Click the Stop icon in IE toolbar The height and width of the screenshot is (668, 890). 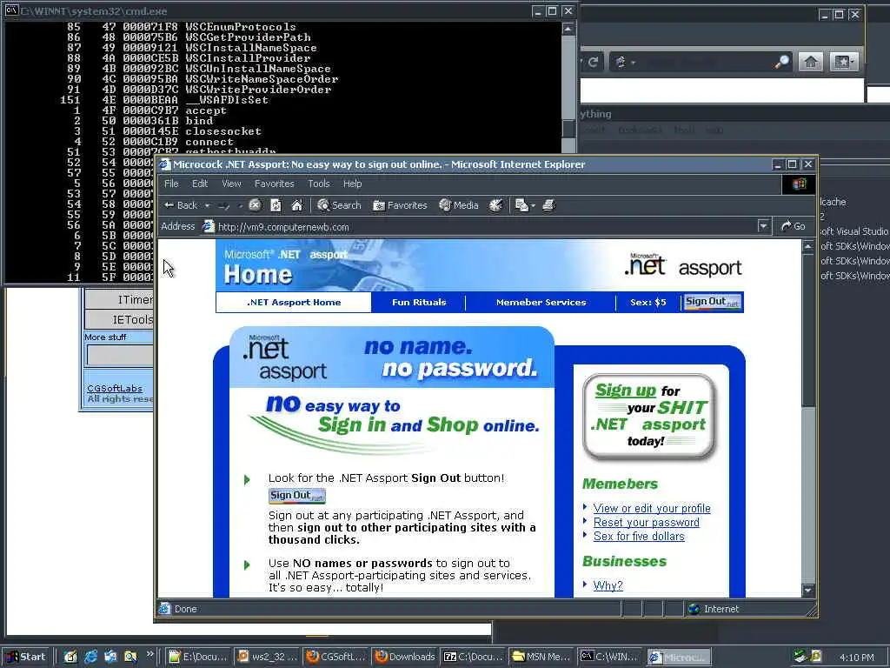(x=255, y=205)
